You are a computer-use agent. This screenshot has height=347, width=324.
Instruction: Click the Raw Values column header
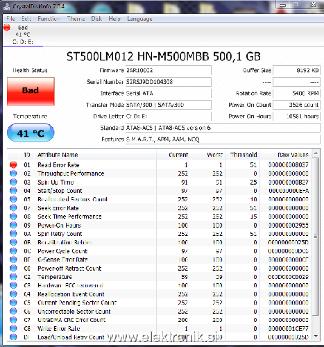pos(286,155)
